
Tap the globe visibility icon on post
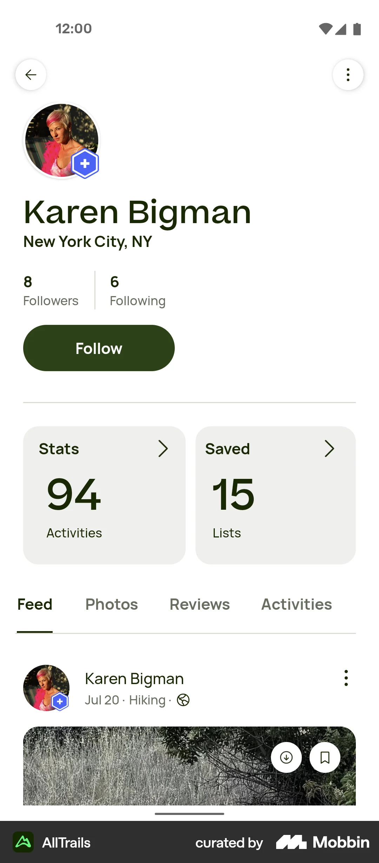coord(183,700)
